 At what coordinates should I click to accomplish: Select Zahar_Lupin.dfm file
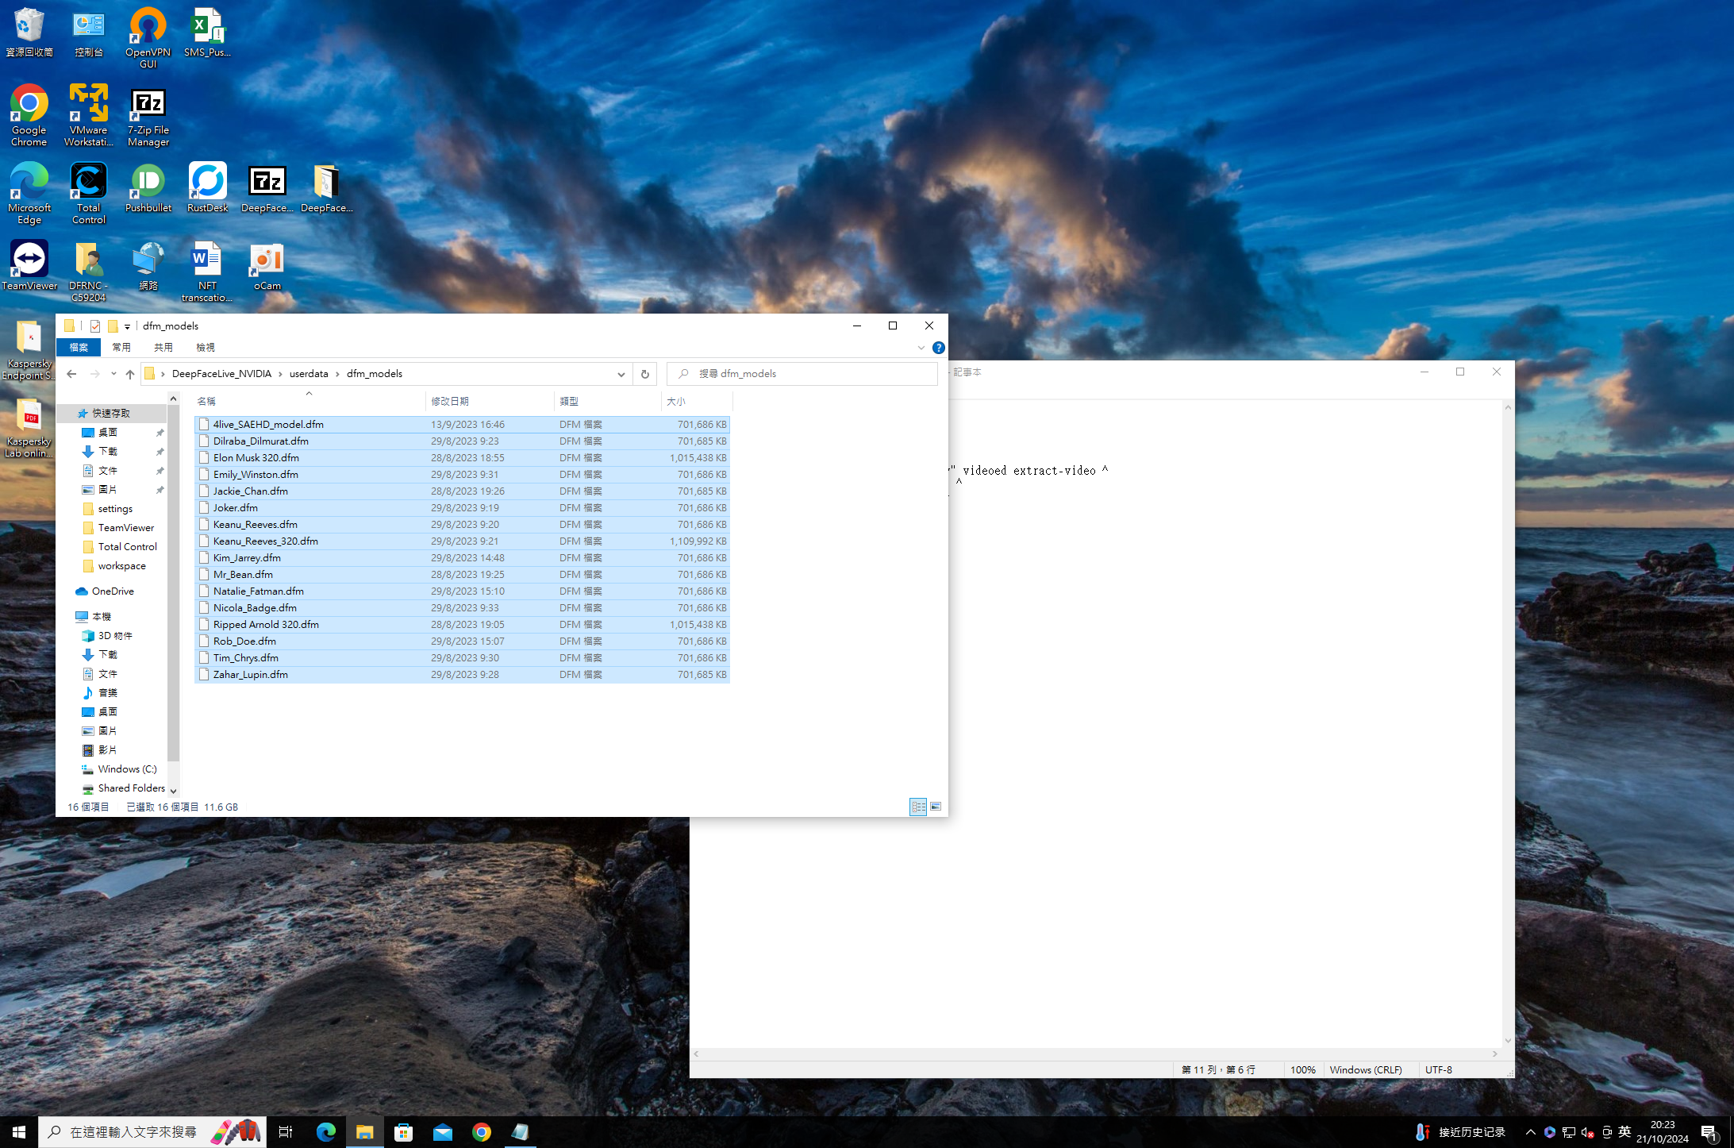[462, 675]
